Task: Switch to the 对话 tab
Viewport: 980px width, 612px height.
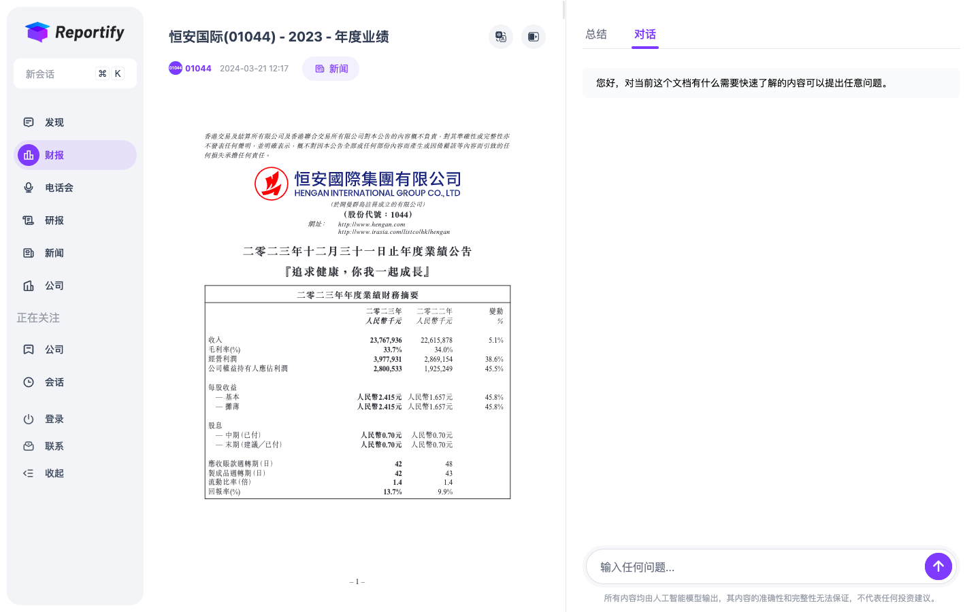Action: tap(645, 34)
